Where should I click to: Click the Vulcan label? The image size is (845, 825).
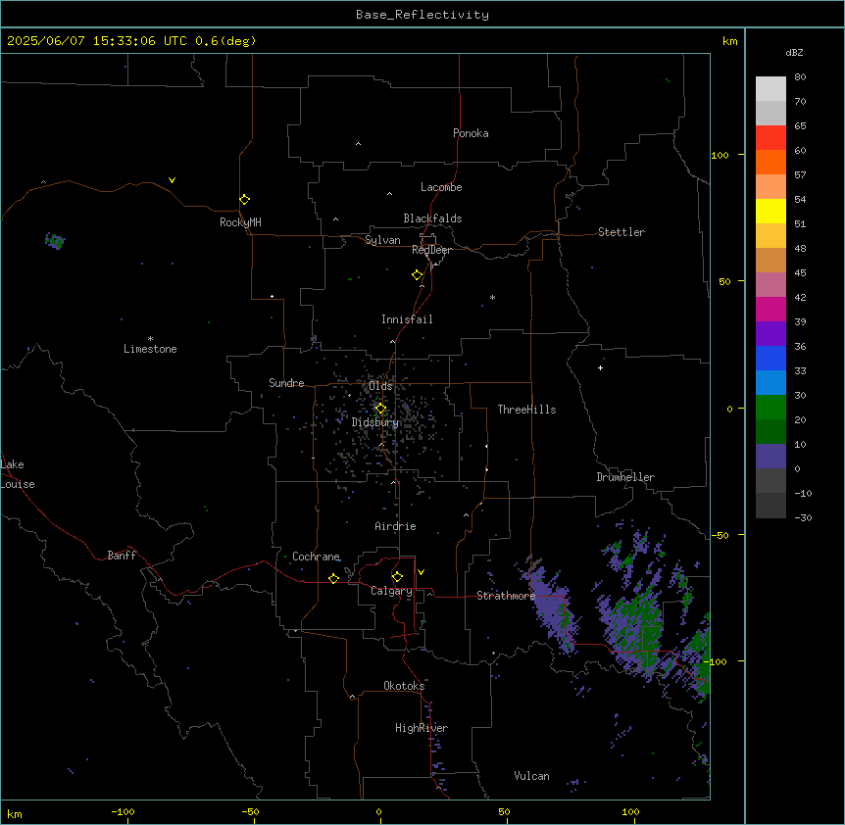[531, 776]
